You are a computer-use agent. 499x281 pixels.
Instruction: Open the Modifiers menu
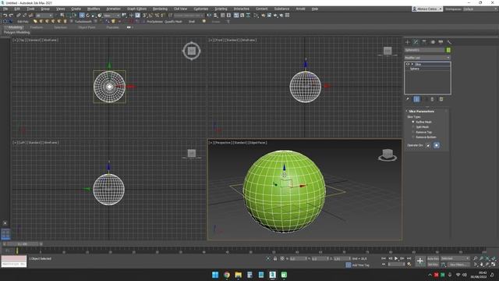point(94,9)
